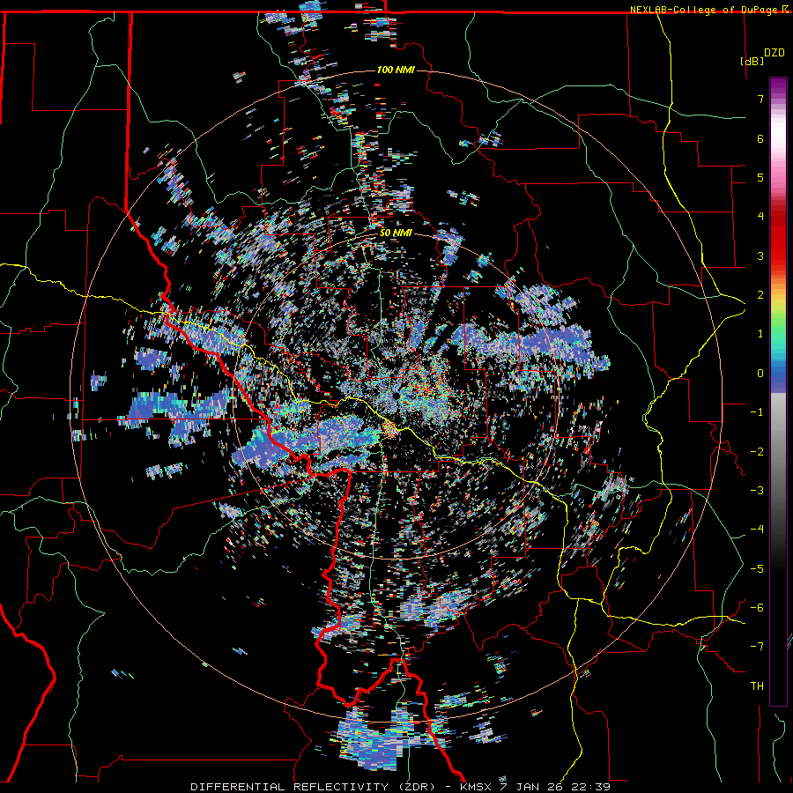Click the -4 value on color scale

pyautogui.click(x=757, y=529)
